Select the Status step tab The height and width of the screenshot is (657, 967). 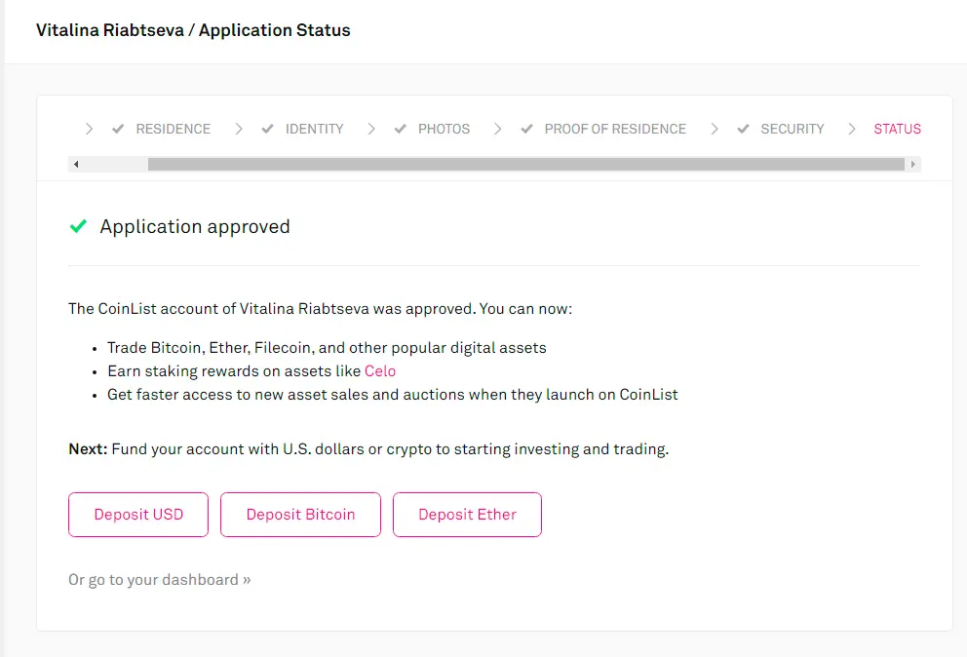click(897, 129)
